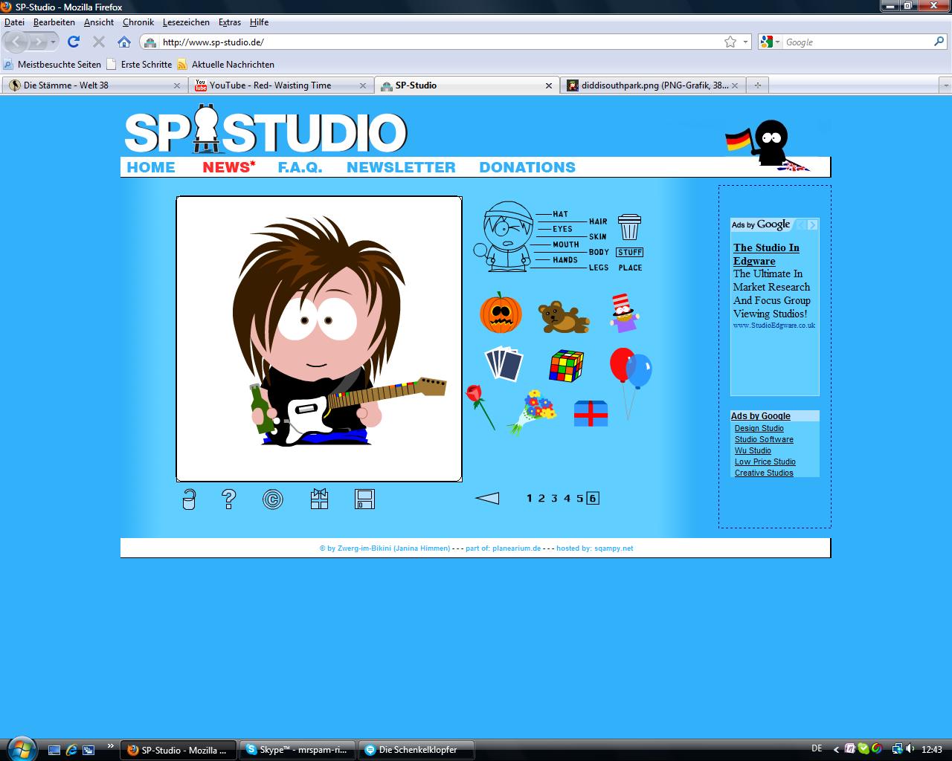Go to Firefox home page icon

(x=124, y=42)
